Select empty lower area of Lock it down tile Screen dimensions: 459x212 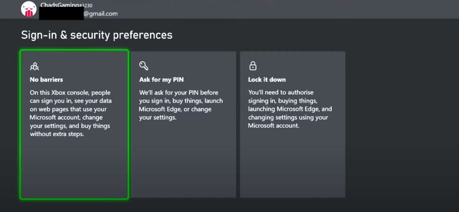click(292, 164)
